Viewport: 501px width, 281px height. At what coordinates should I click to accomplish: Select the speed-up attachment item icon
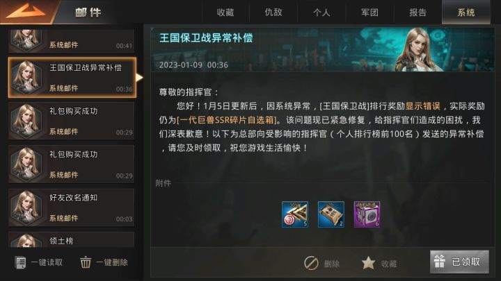tap(295, 214)
